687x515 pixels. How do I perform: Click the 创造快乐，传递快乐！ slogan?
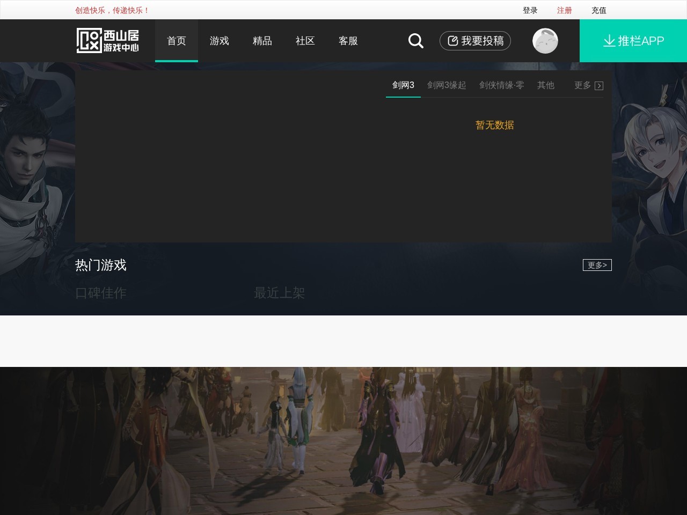(112, 10)
